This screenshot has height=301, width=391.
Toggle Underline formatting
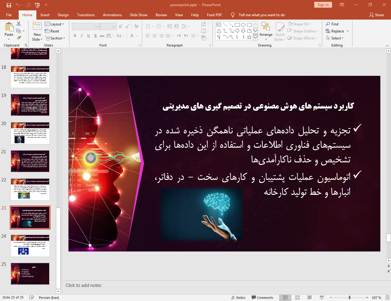pyautogui.click(x=88, y=36)
